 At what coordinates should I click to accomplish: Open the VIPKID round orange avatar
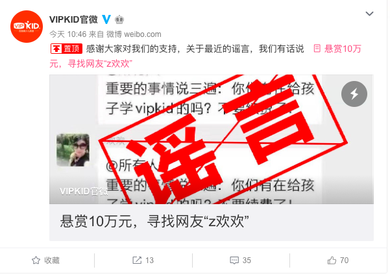pos(27,27)
